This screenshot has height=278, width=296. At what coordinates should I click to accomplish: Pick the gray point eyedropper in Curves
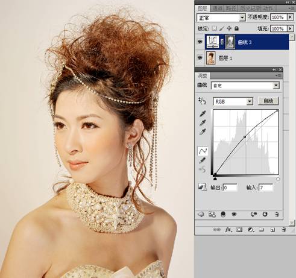click(x=203, y=122)
